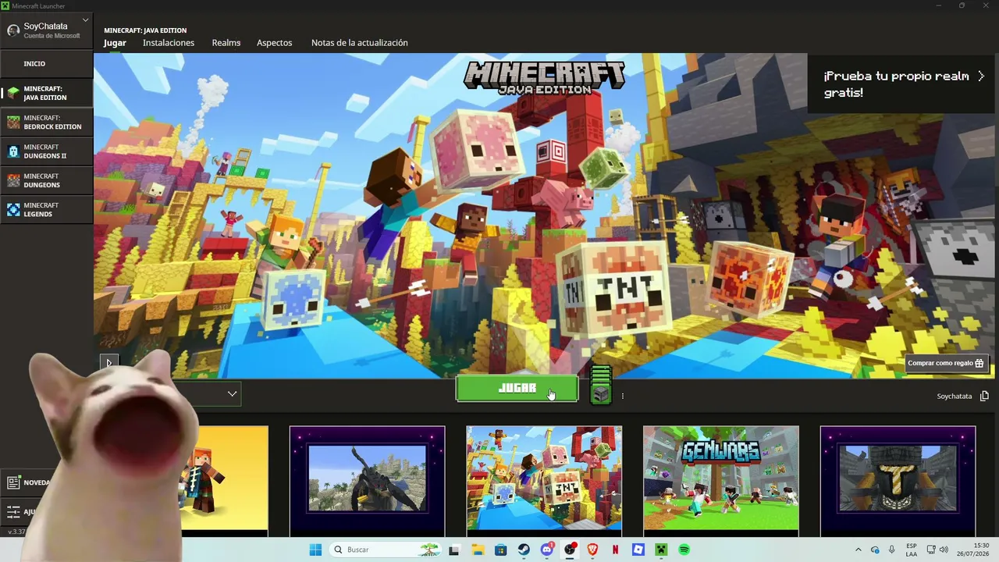This screenshot has height=562, width=999.
Task: Select Minecraft: Java Edition in sidebar
Action: [47, 94]
